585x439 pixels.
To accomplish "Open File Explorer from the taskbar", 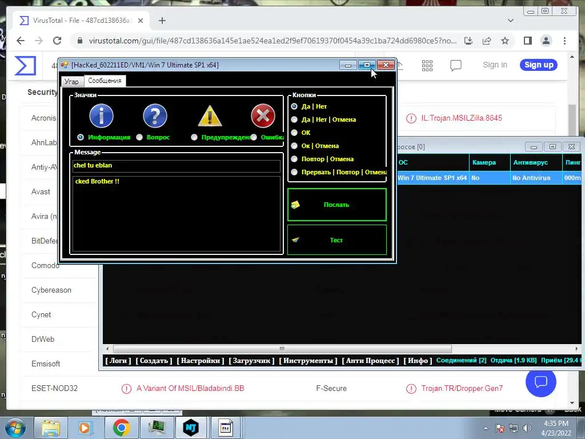I will coord(51,428).
